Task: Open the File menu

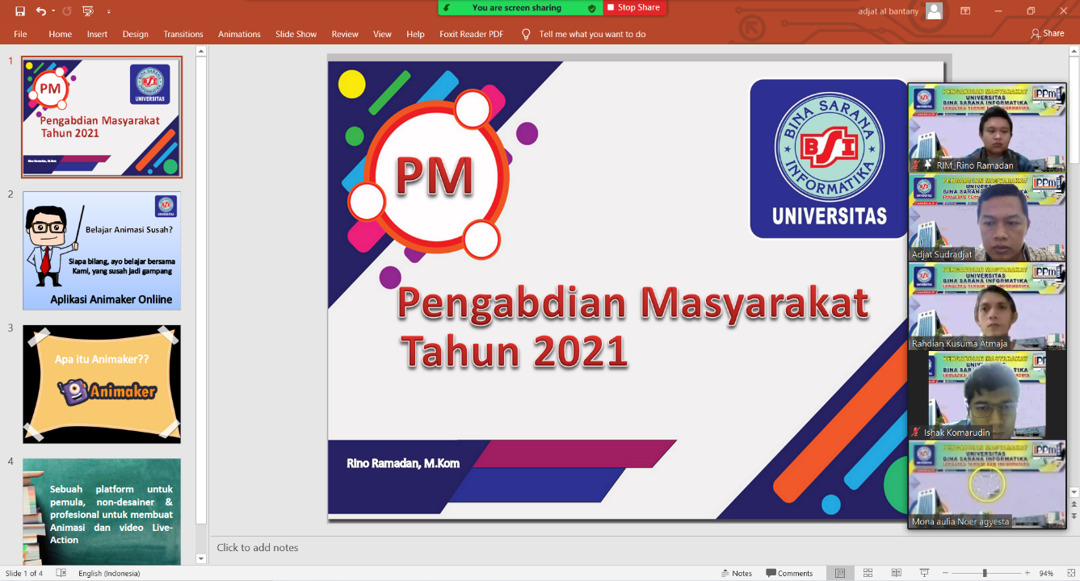Action: coord(20,34)
